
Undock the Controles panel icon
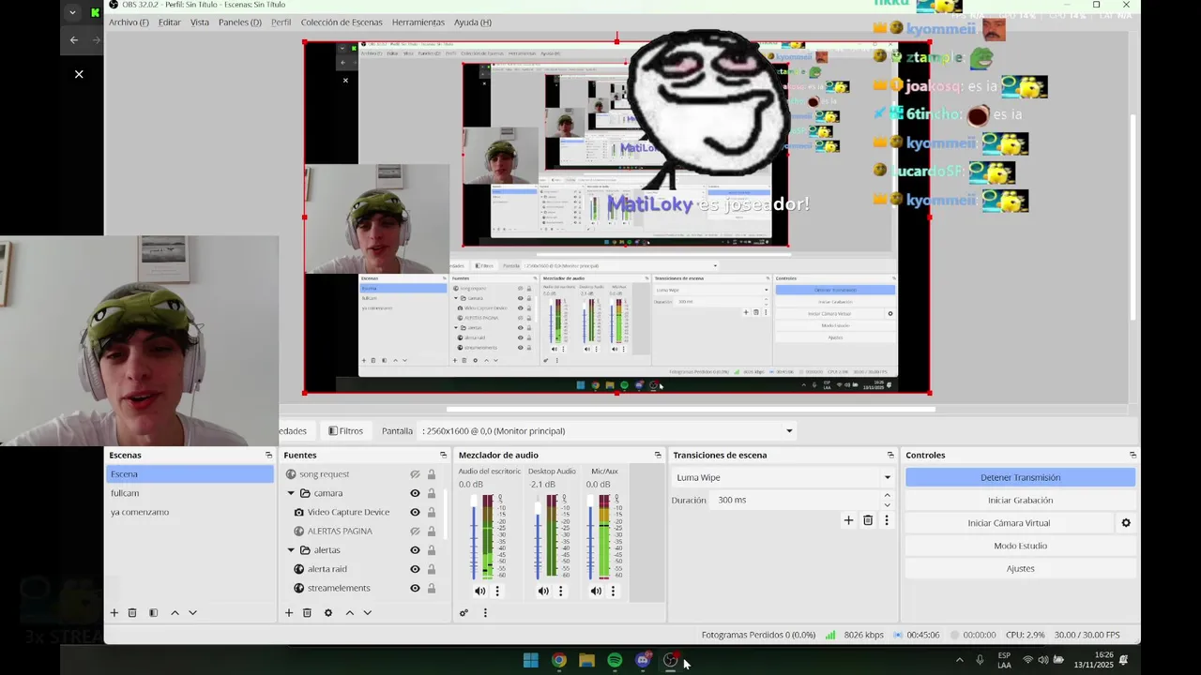[x=1133, y=456]
